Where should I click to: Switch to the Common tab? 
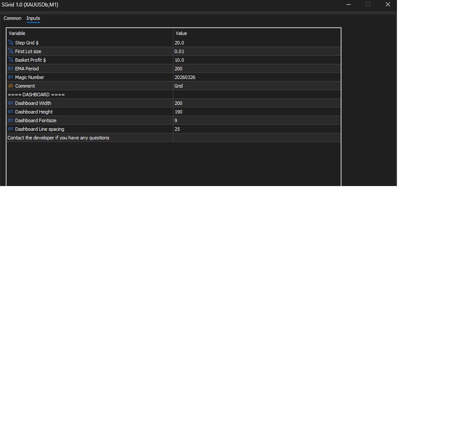click(13, 19)
